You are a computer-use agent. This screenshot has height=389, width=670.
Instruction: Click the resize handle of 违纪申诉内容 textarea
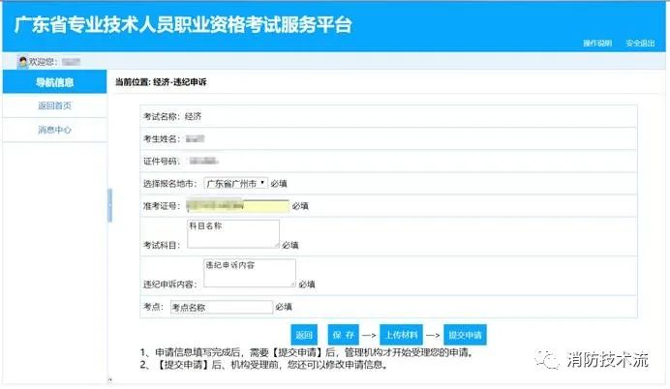click(x=292, y=284)
